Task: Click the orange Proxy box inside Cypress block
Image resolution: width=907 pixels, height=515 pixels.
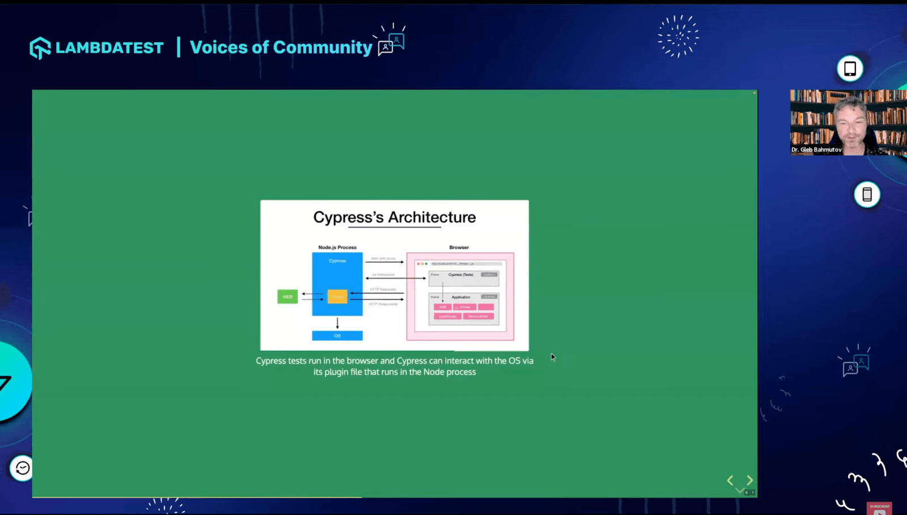Action: 338,296
